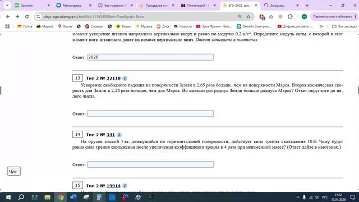The image size is (359, 202).
Task: Click Перезапустить и обновить button
Action: click(333, 16)
